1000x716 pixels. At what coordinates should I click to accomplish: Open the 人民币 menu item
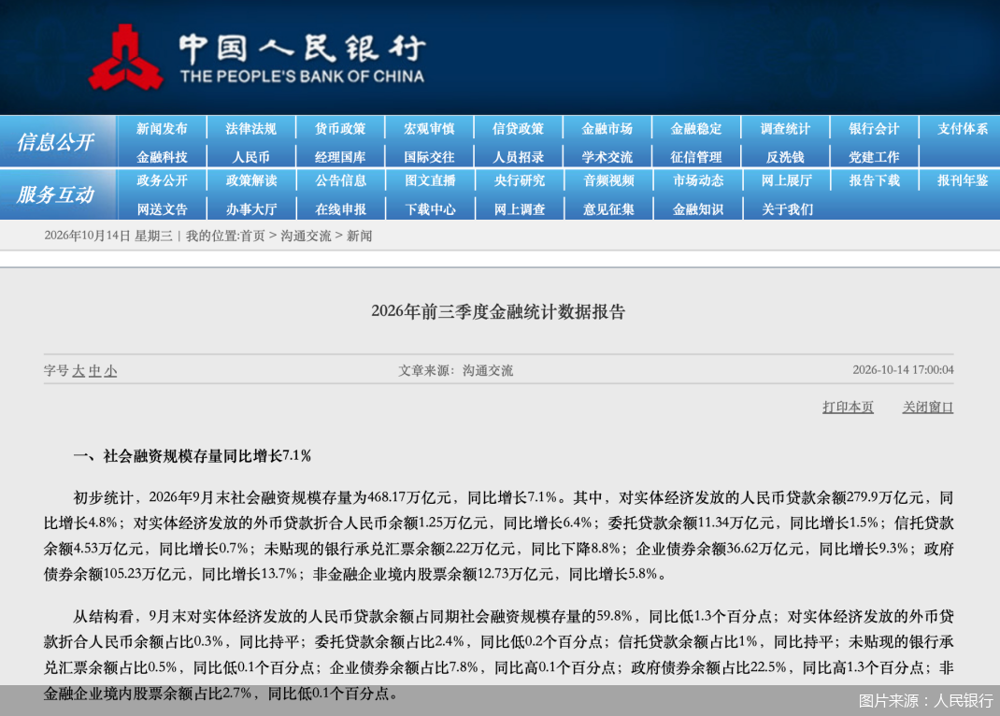click(x=251, y=157)
